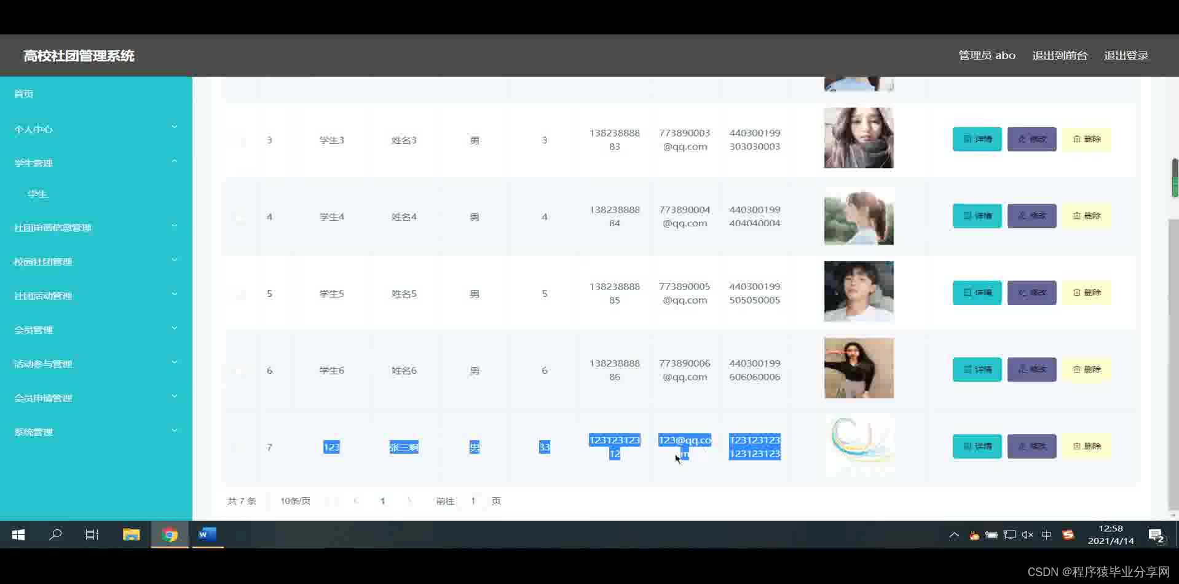Open the photo thumbnail for 学生3
The height and width of the screenshot is (584, 1179).
click(x=859, y=138)
